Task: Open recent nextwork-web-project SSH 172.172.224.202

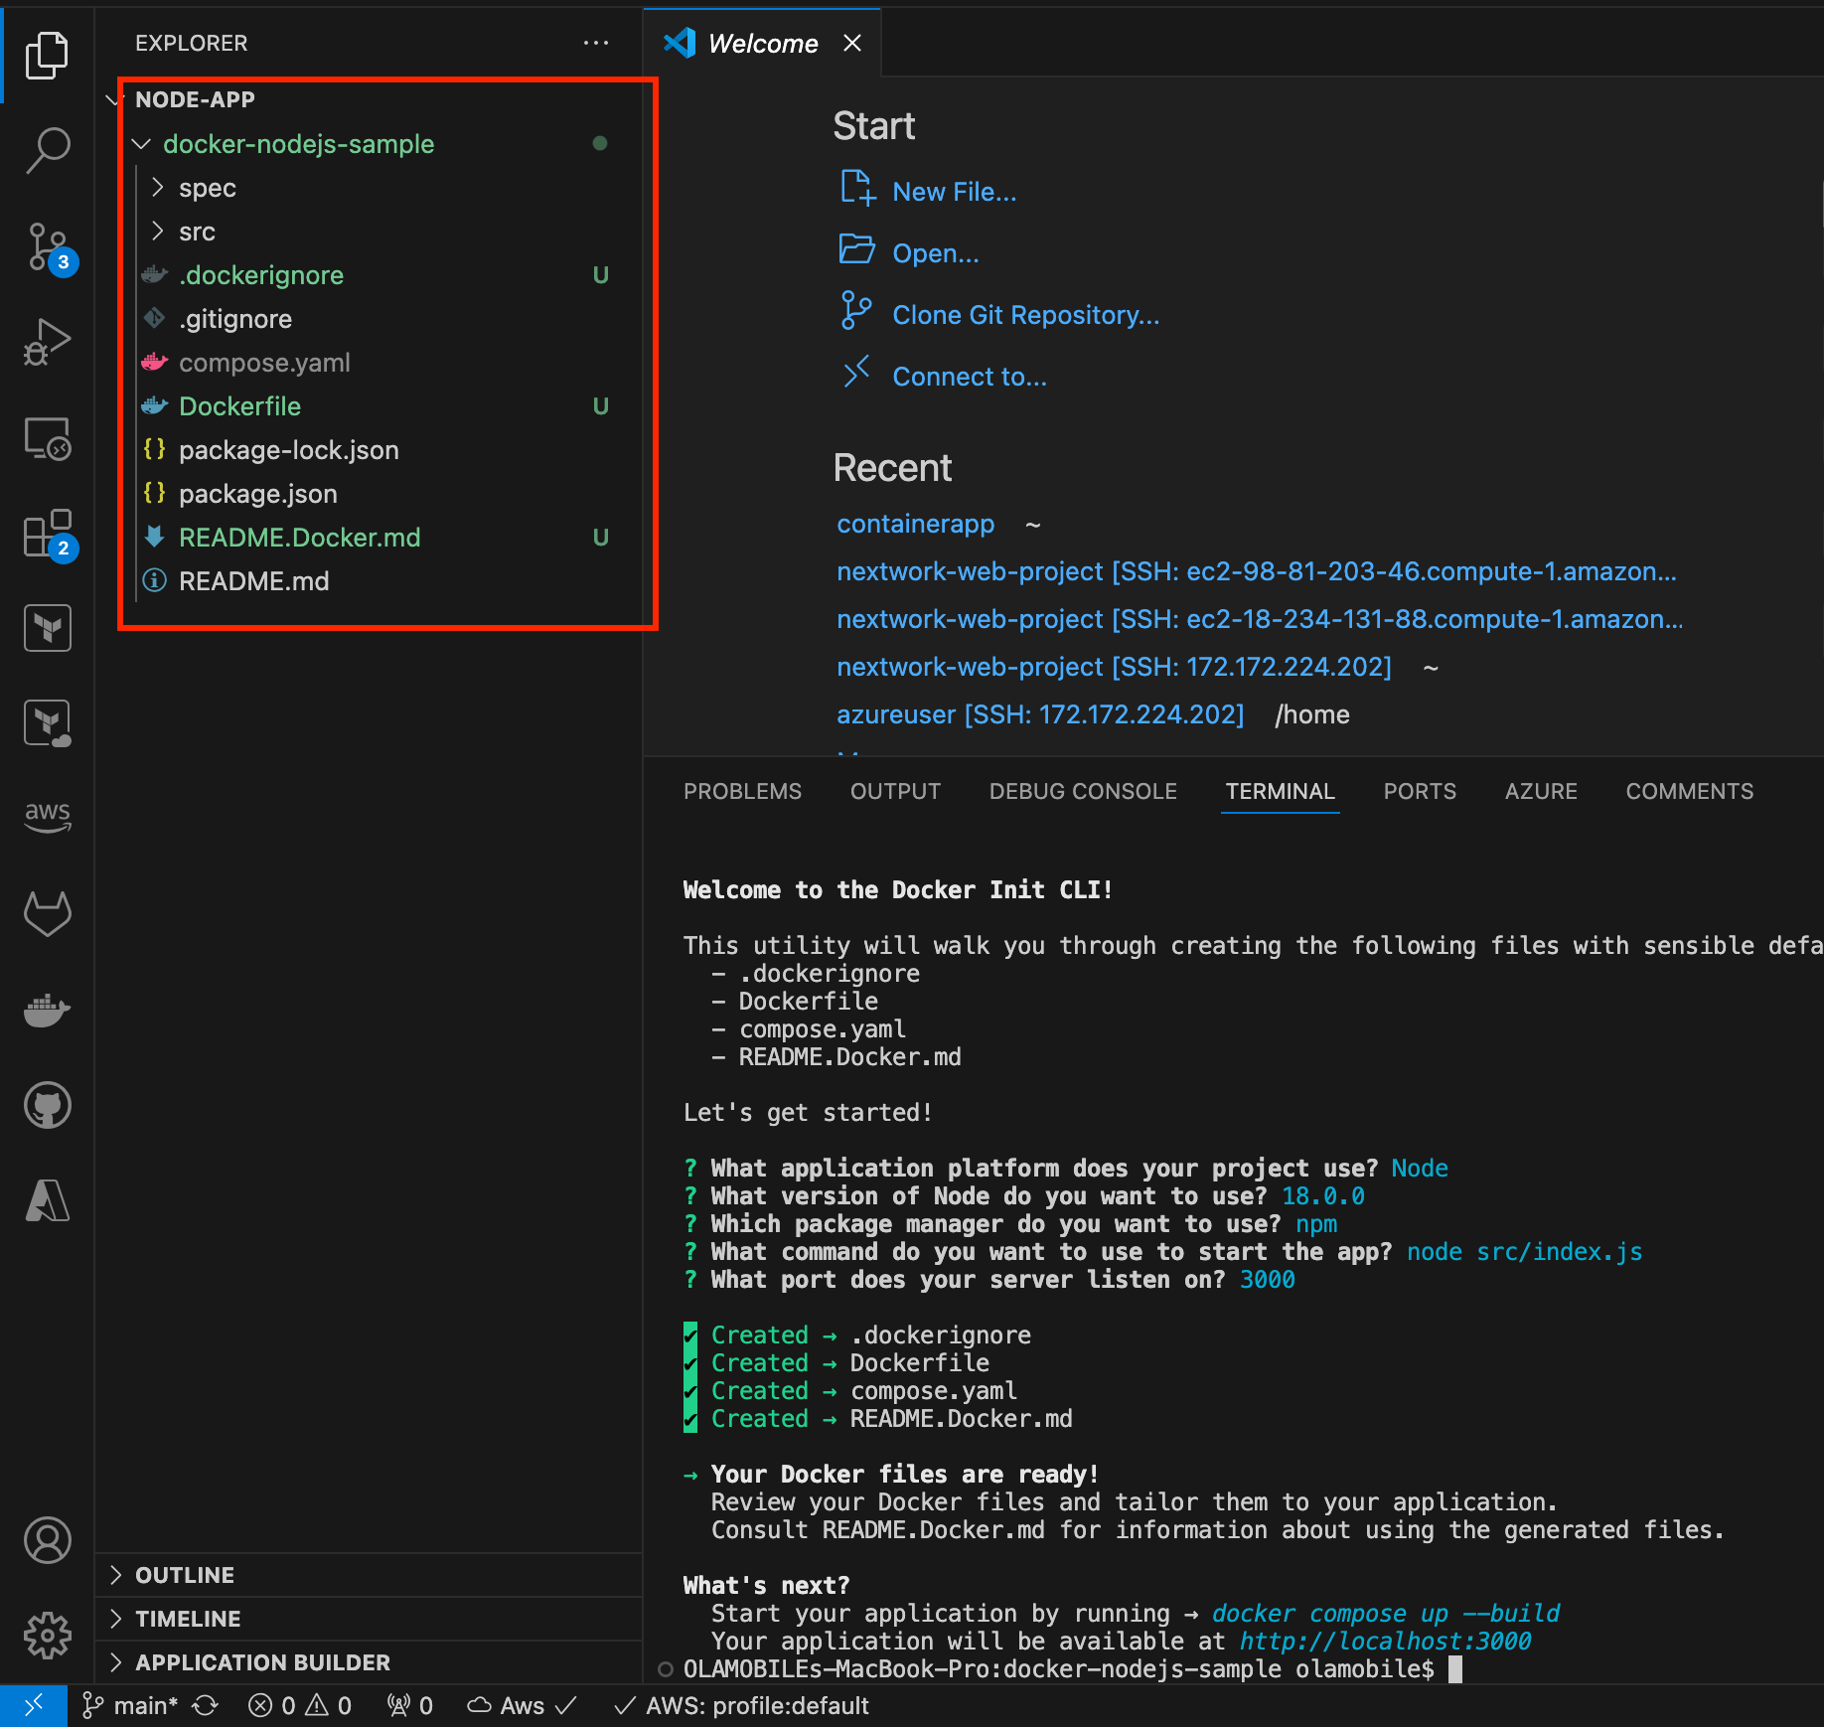Action: (1114, 667)
